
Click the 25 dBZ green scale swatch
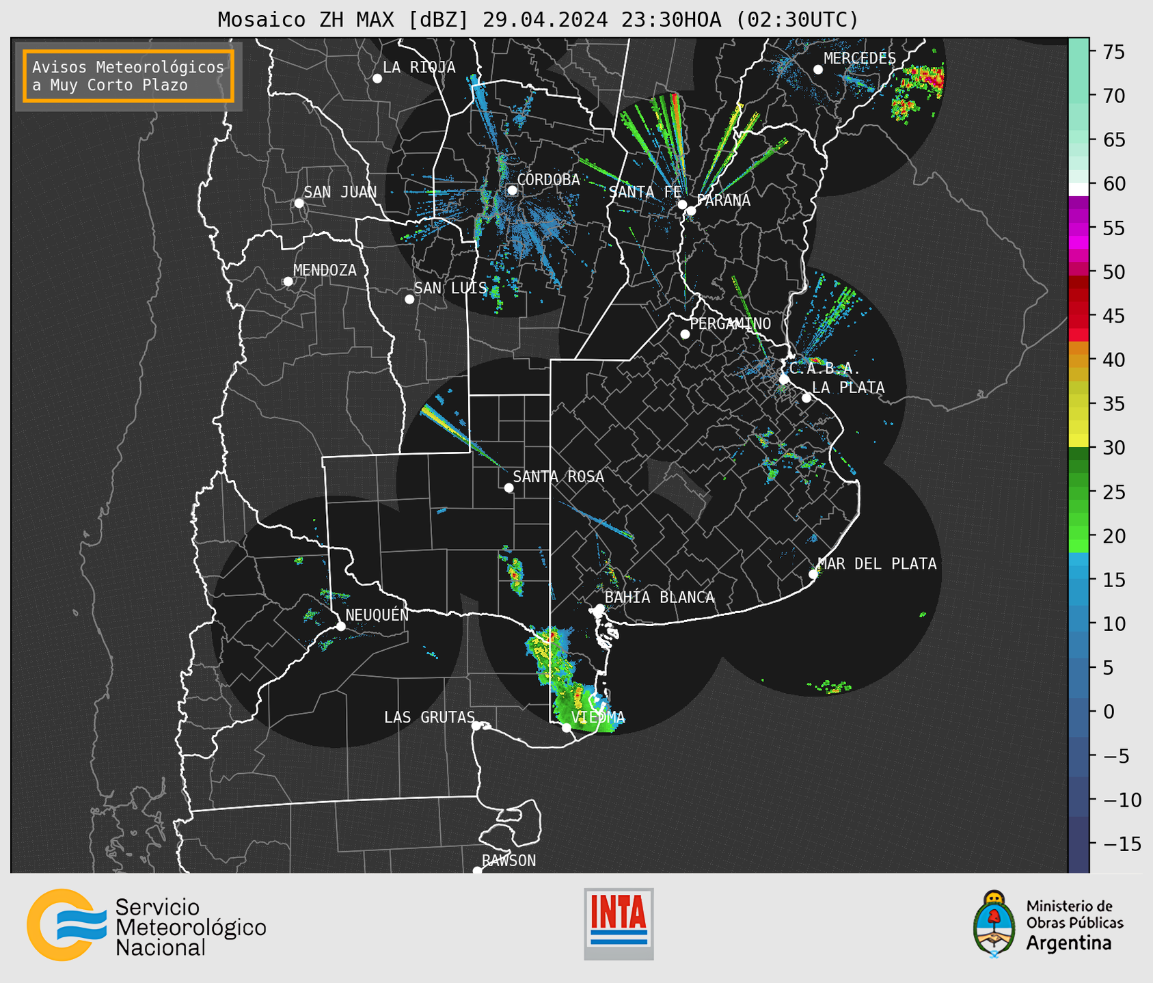[x=1079, y=492]
